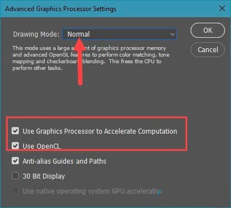Click the Cancel button

[x=208, y=49]
